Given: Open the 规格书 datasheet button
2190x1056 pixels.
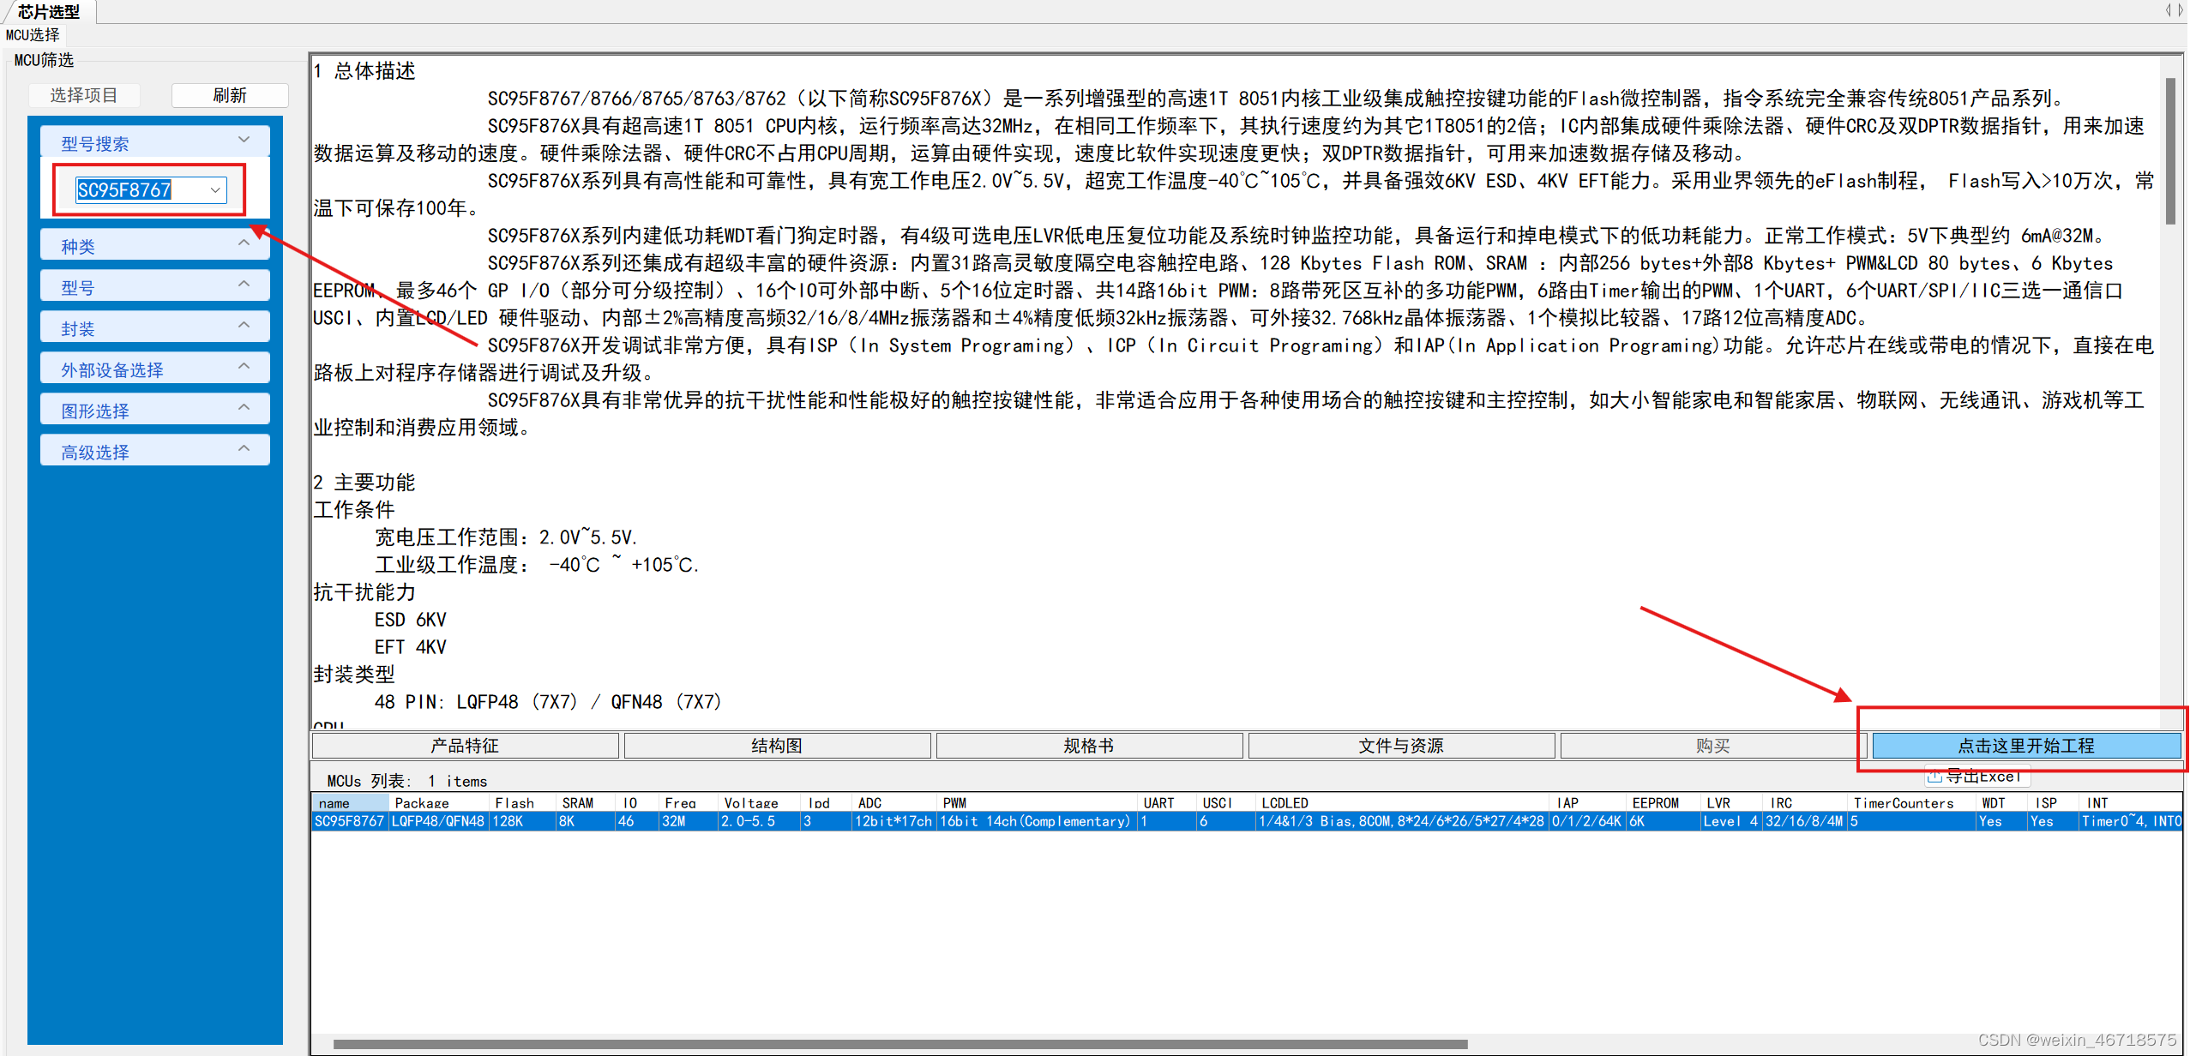Looking at the screenshot, I should point(1088,746).
